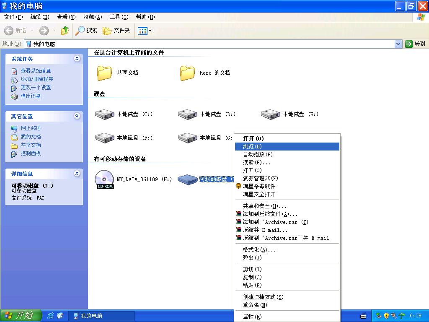
Task: Launch Internet Explorer from quick launch
Action: [x=50, y=316]
